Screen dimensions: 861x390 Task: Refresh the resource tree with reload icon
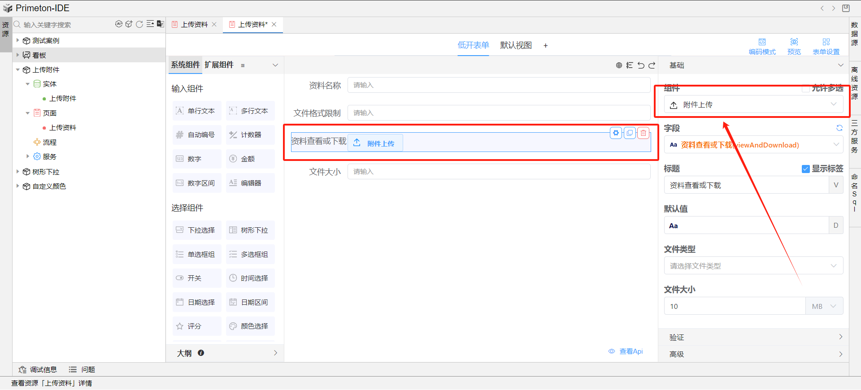point(139,24)
